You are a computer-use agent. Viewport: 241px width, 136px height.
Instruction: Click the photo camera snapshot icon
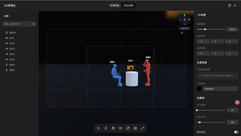click(x=135, y=128)
